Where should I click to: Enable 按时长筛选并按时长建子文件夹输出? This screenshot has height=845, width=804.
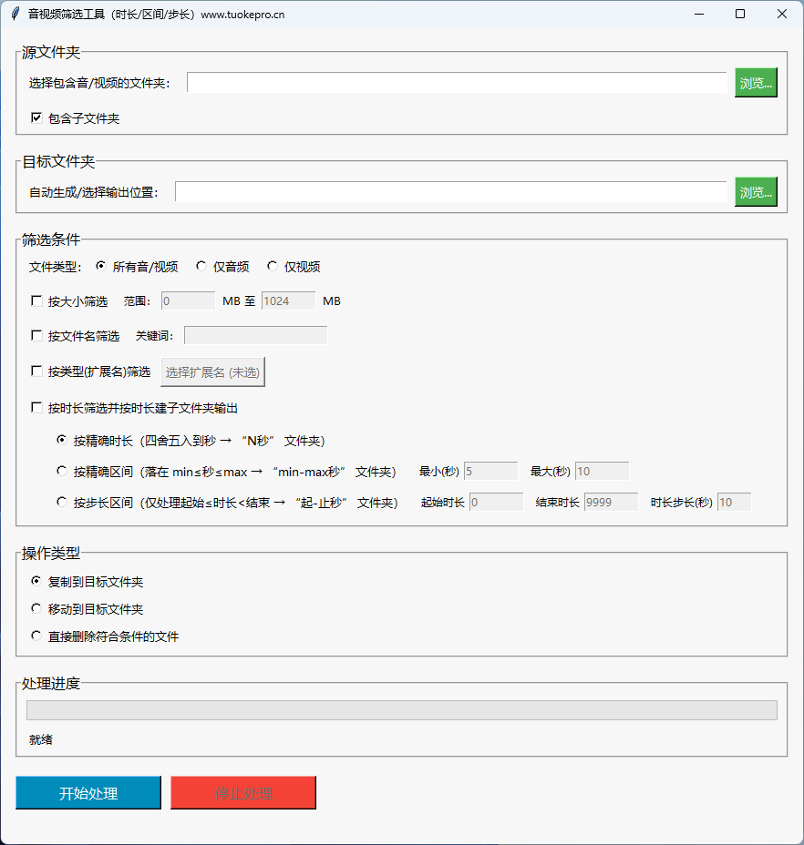(x=36, y=407)
